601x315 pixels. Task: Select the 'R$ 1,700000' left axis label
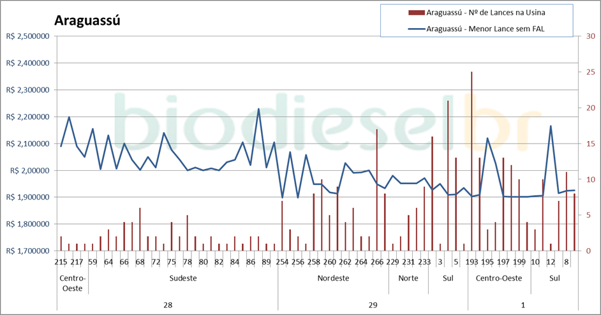point(27,251)
